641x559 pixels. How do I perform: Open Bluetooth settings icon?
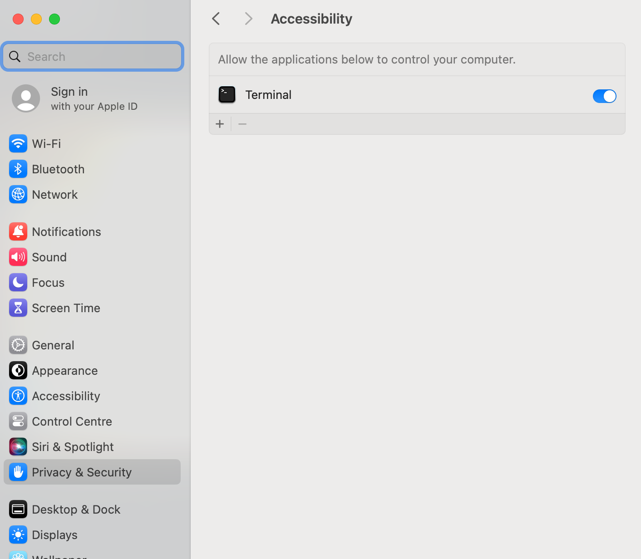(x=18, y=169)
